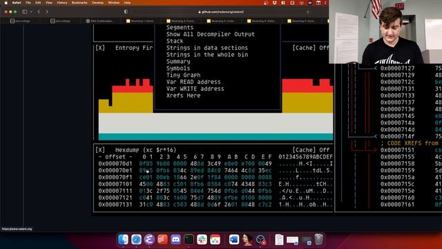Open the tab group dropdown arrow beside sidebar button

tap(31, 12)
